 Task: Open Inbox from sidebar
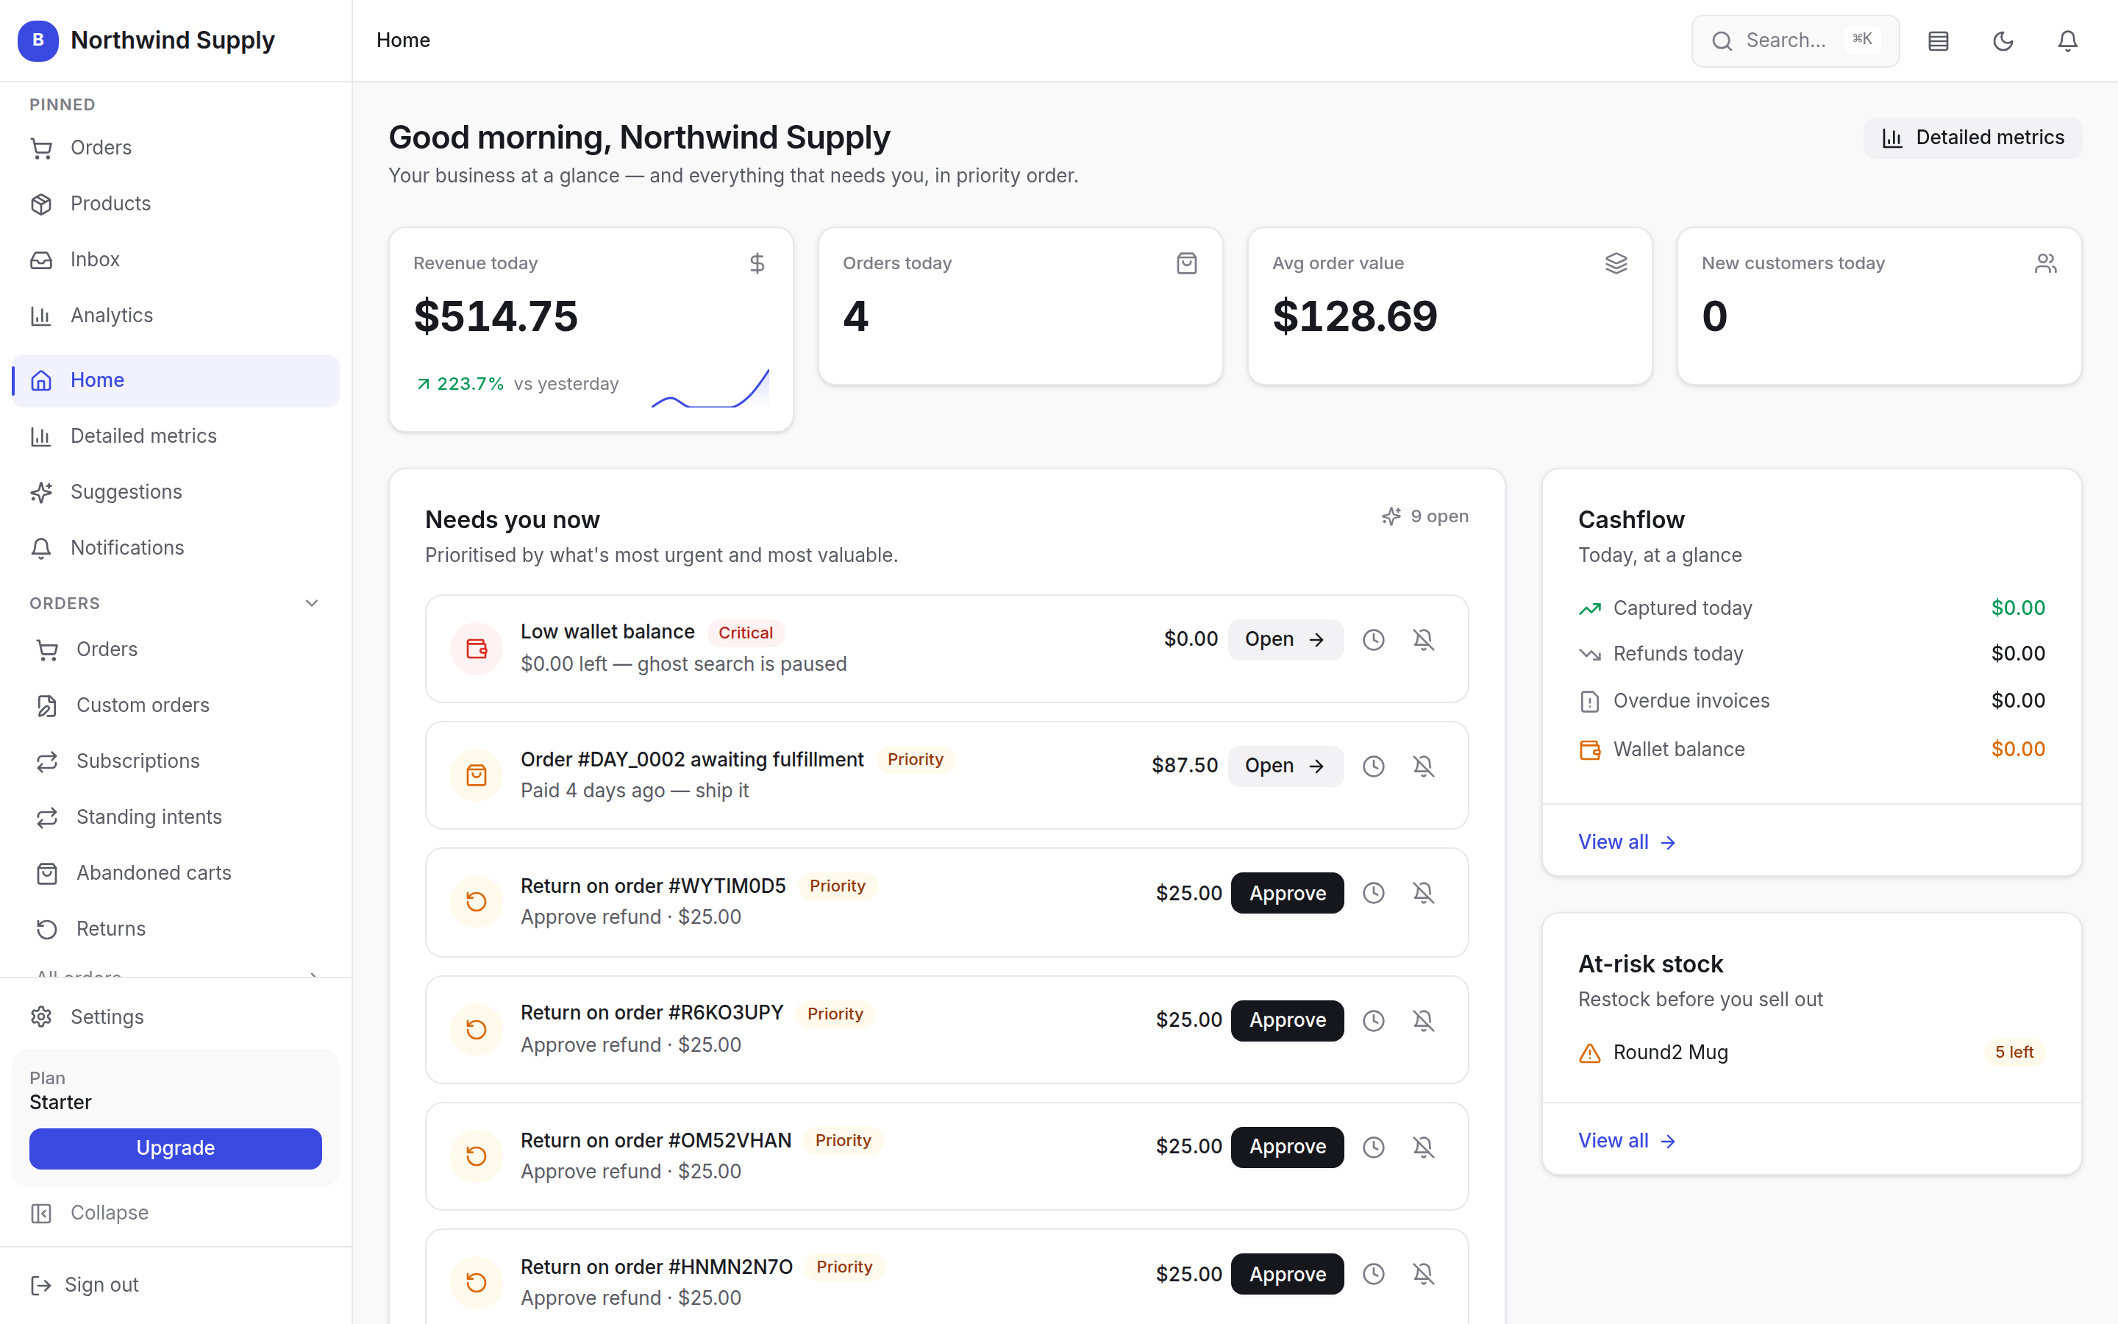(x=175, y=260)
